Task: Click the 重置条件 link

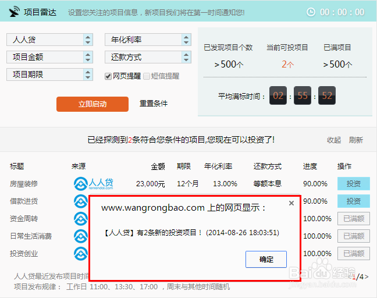Action: pyautogui.click(x=154, y=104)
